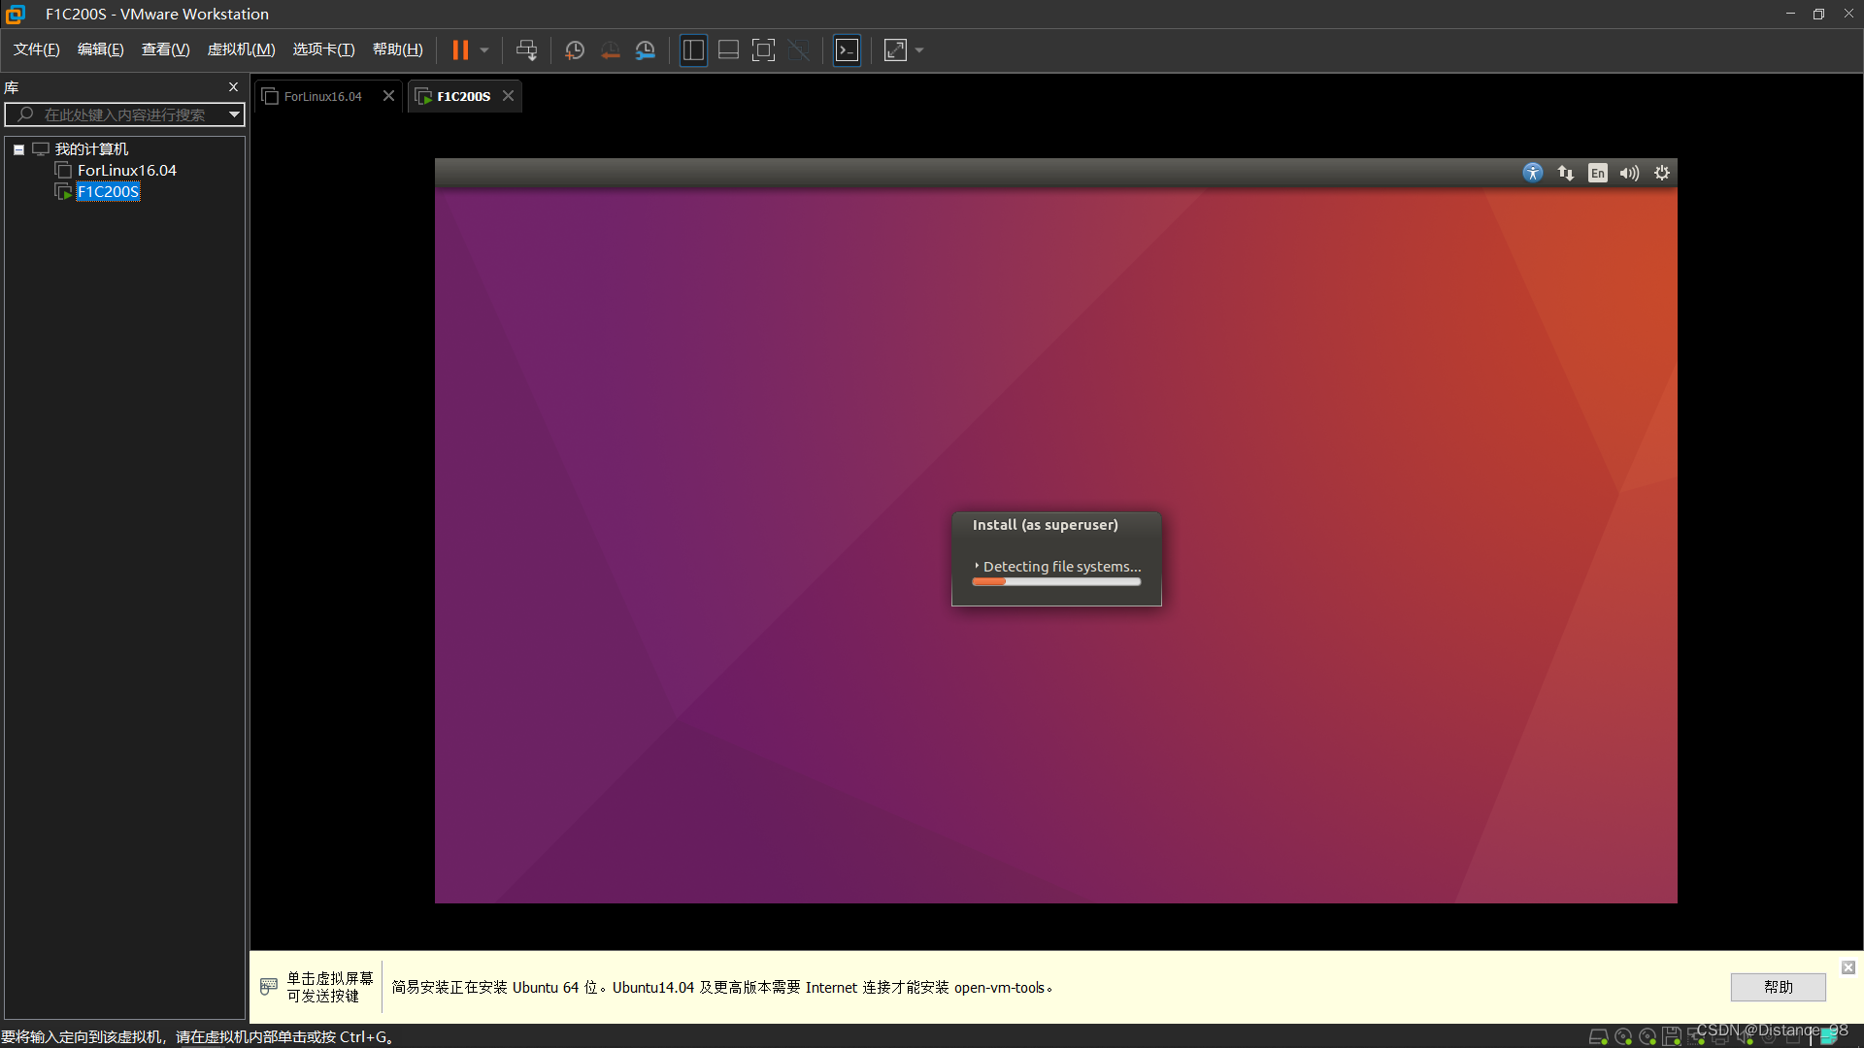Click the 帮助 button in the info bar
This screenshot has width=1864, height=1048.
[1778, 987]
